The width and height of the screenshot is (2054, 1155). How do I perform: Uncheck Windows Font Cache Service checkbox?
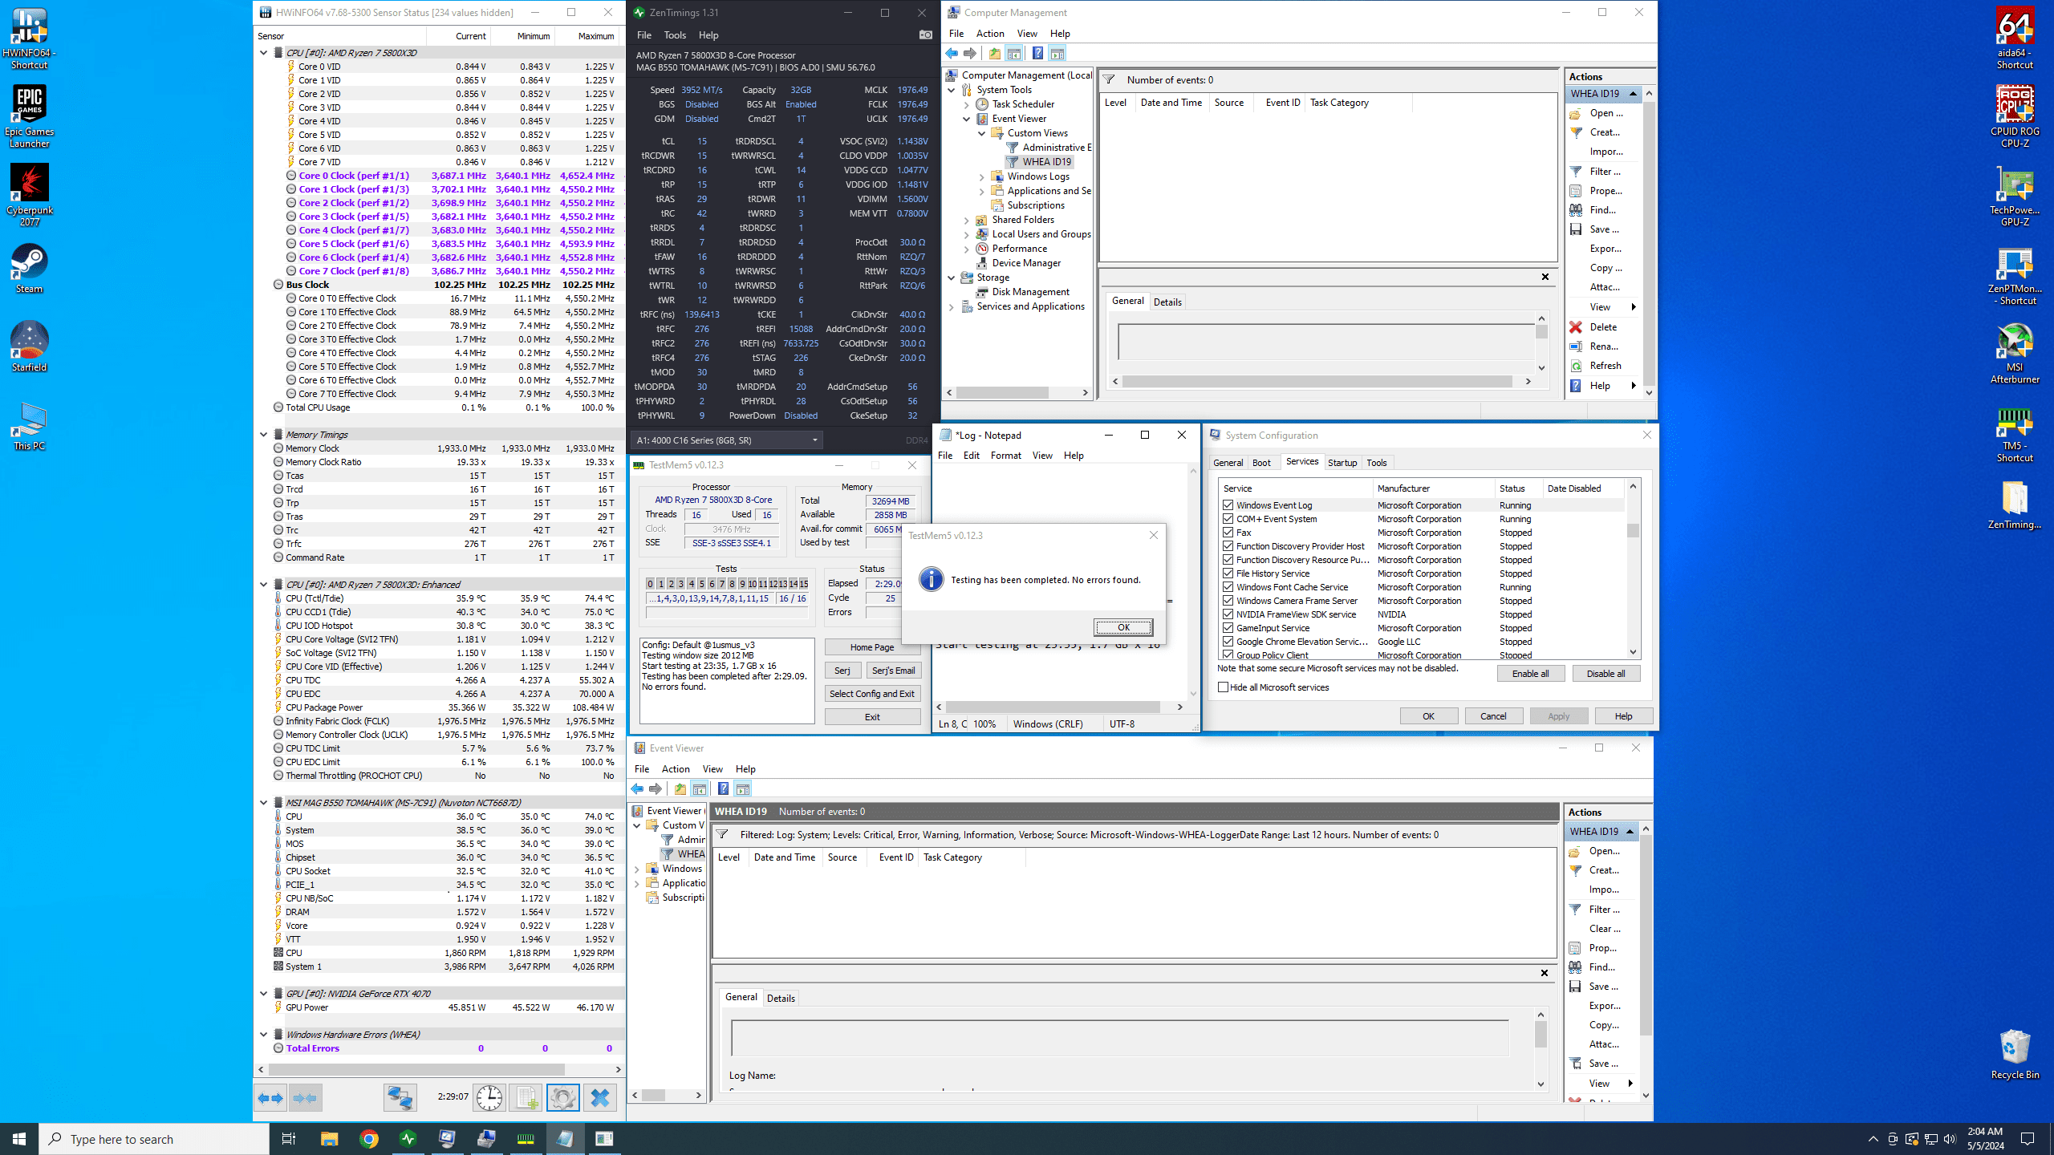(1228, 587)
